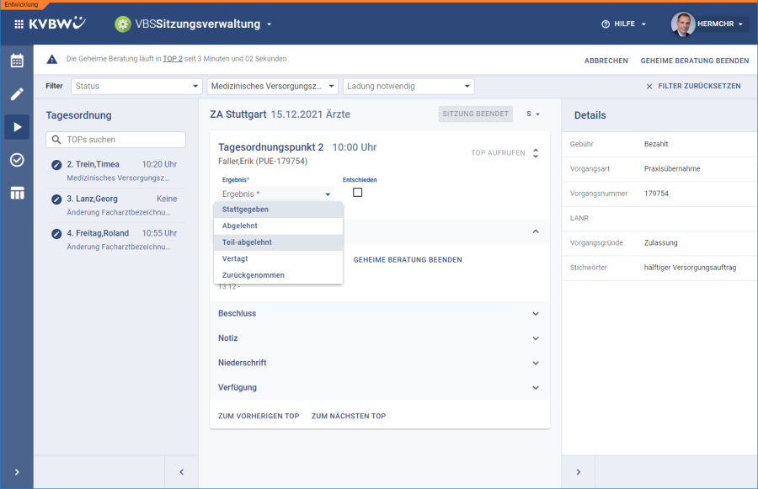This screenshot has width=758, height=489.
Task: Select the pencil edit sidebar icon
Action: (x=17, y=93)
